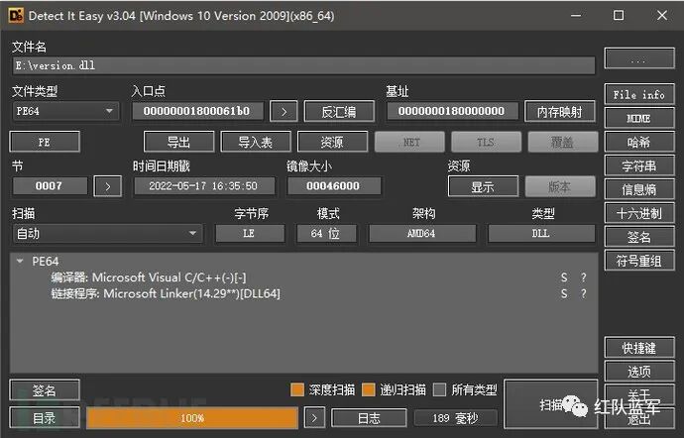Open 选项 options dialog
The width and height of the screenshot is (684, 438).
point(639,372)
